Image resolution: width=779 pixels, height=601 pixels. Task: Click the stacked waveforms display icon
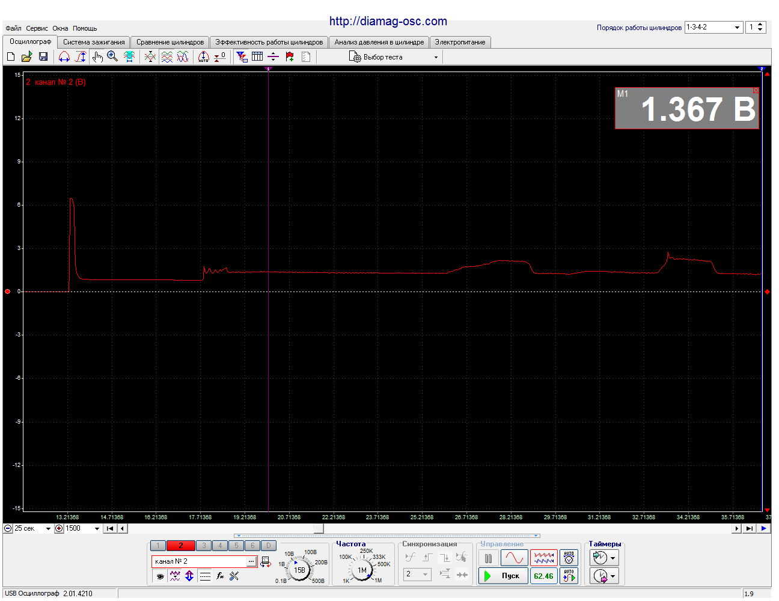[167, 56]
